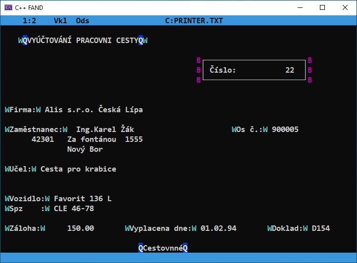Close the C++ FAND window
This screenshot has height=263, width=357.
345,7
